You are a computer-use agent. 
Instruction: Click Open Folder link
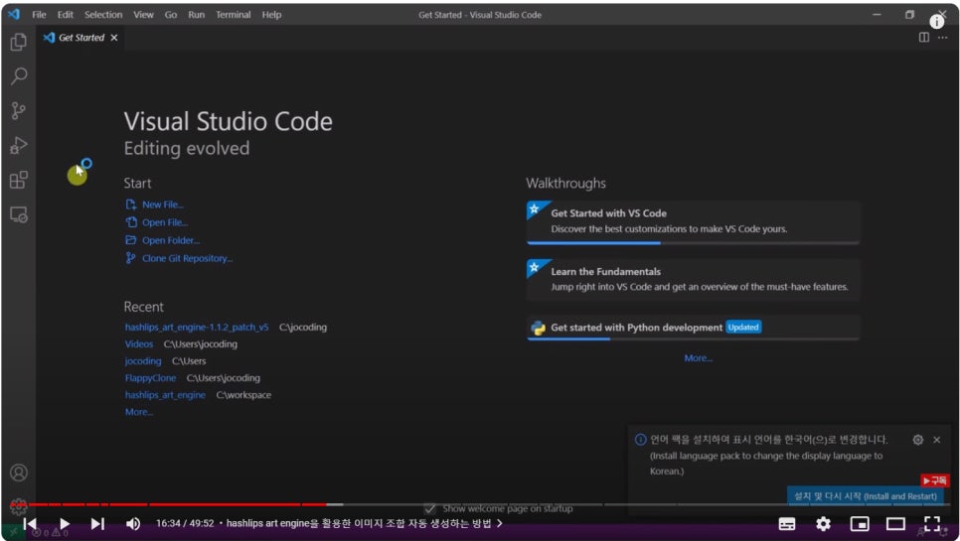[x=171, y=240]
